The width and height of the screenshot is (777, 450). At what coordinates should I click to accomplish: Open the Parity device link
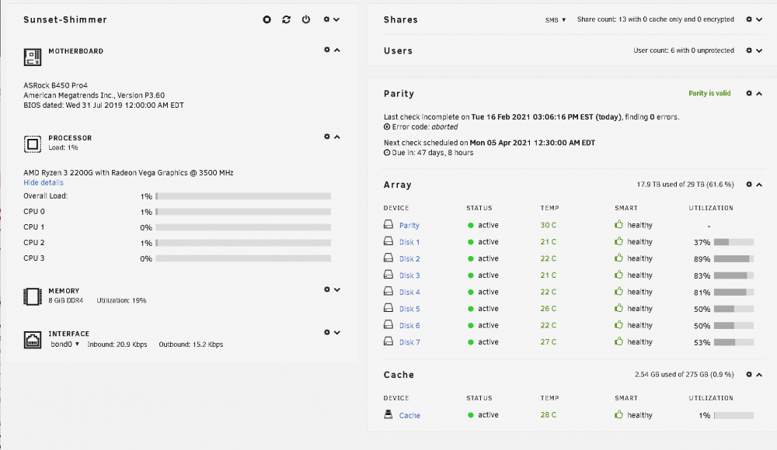coord(409,225)
